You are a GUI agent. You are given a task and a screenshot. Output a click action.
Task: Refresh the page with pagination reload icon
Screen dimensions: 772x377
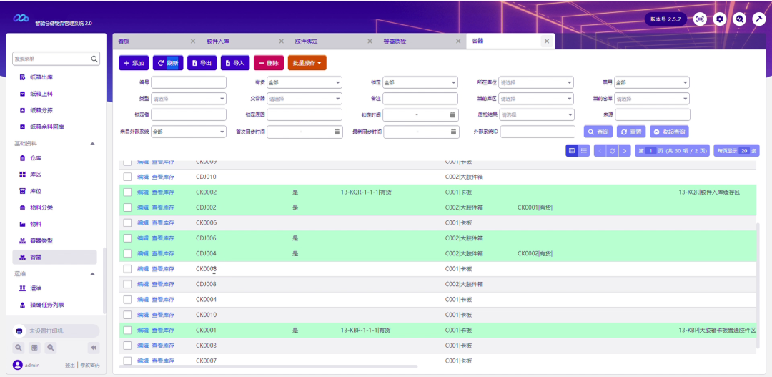[613, 151]
